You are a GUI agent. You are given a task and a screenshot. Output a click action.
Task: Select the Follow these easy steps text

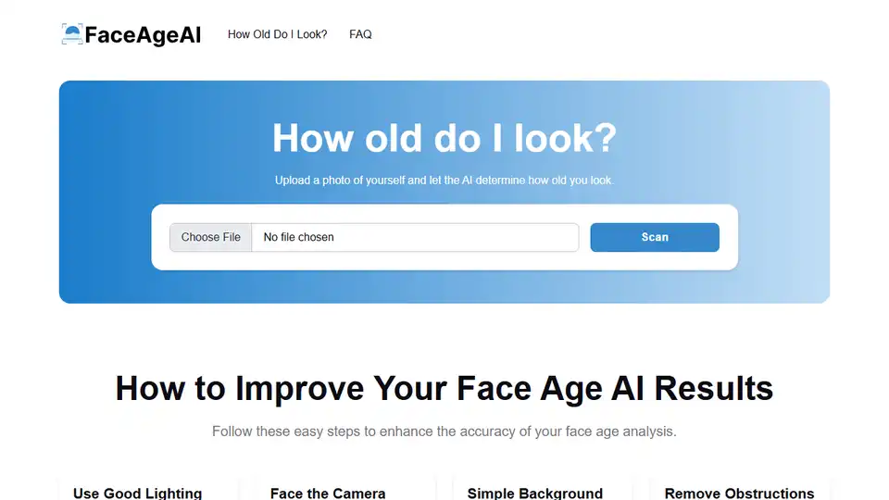444,431
